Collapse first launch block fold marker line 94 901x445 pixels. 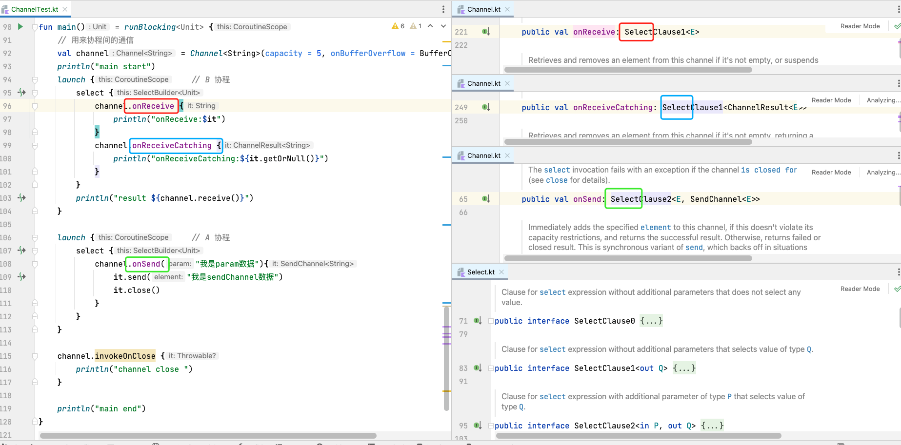[35, 79]
